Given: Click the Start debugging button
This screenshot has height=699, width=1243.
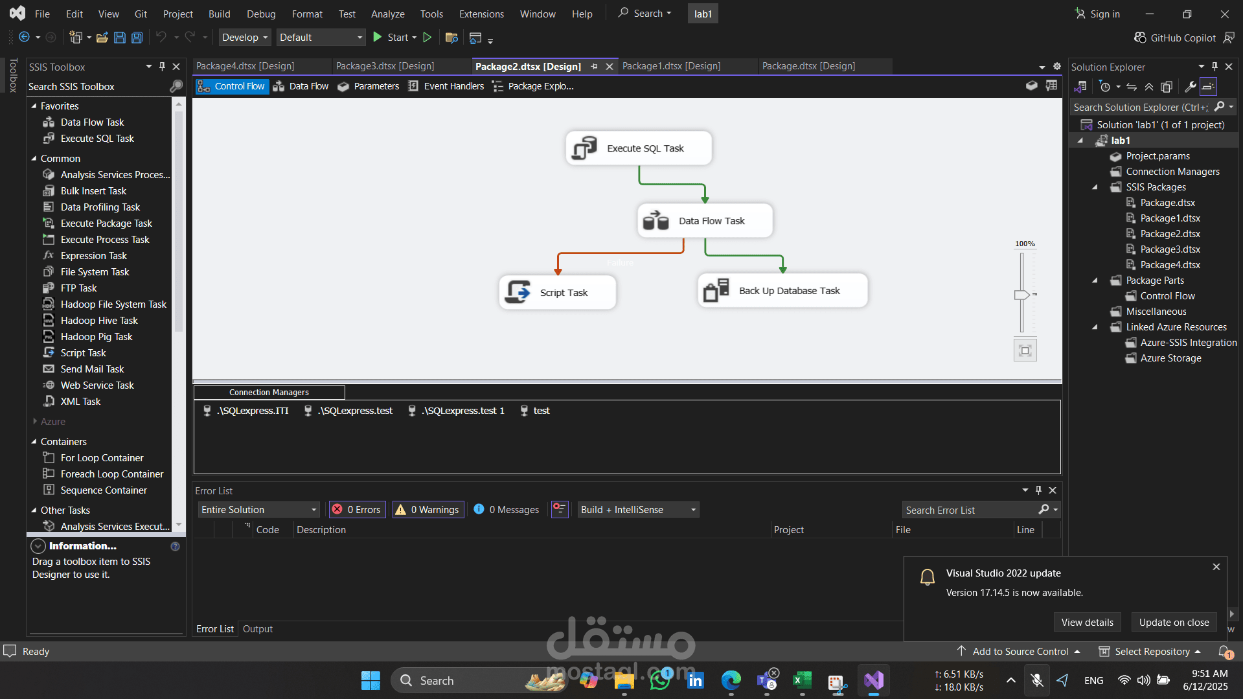Looking at the screenshot, I should (x=391, y=38).
